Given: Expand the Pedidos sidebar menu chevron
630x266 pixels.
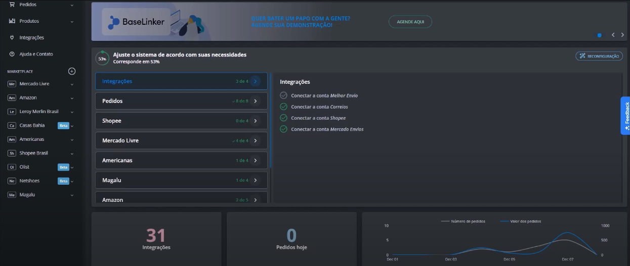Looking at the screenshot, I should pos(72,5).
